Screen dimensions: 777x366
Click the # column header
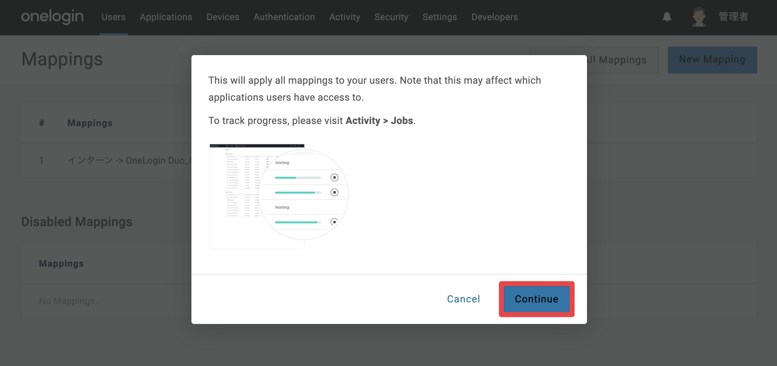coord(42,123)
